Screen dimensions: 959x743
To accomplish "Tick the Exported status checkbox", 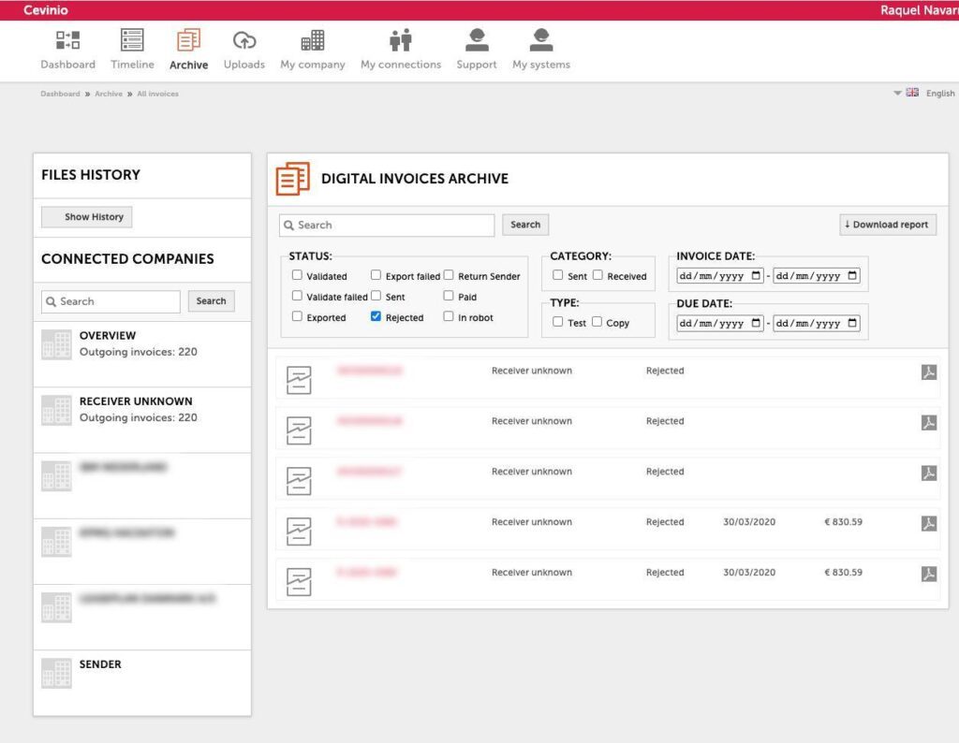I will point(297,316).
